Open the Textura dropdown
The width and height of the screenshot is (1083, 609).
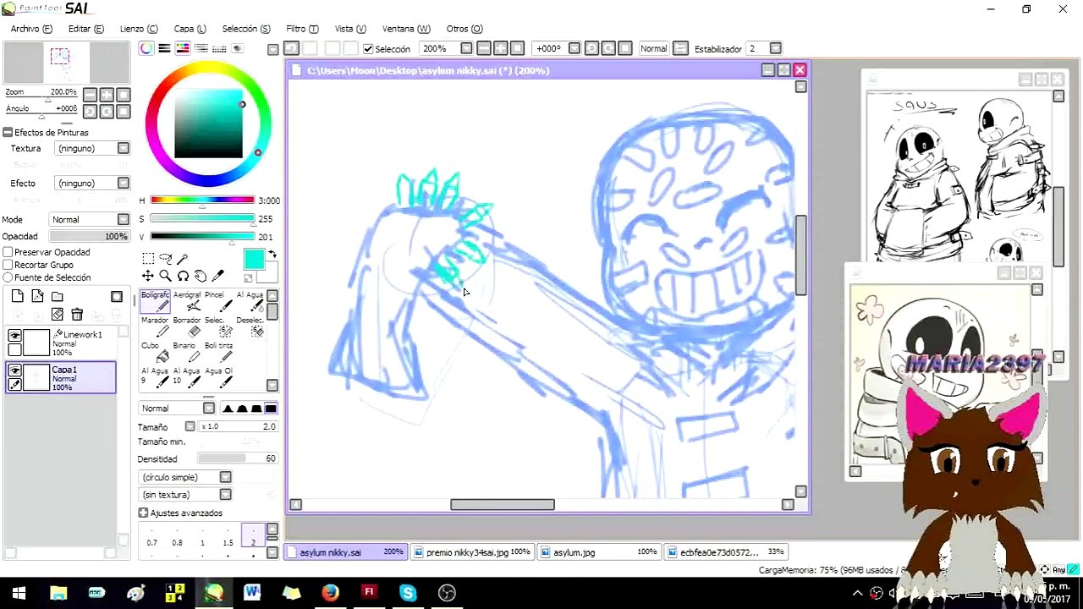(124, 148)
